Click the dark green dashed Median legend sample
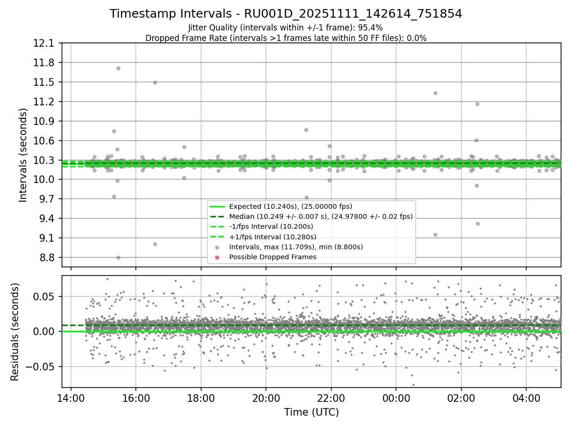This screenshot has width=572, height=429. (217, 216)
